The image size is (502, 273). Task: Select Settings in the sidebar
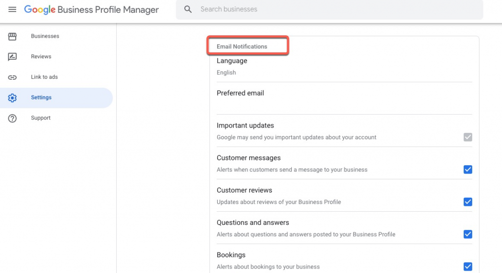click(x=56, y=98)
